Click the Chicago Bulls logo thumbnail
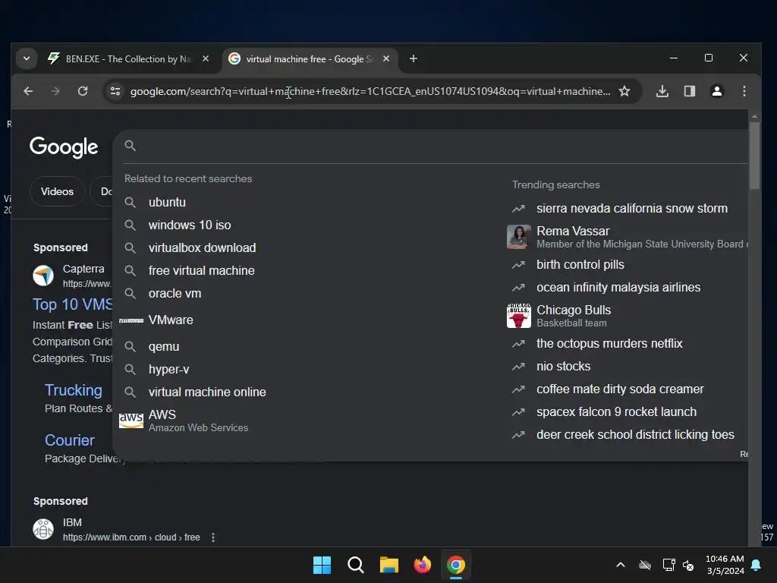The image size is (777, 583). click(519, 316)
